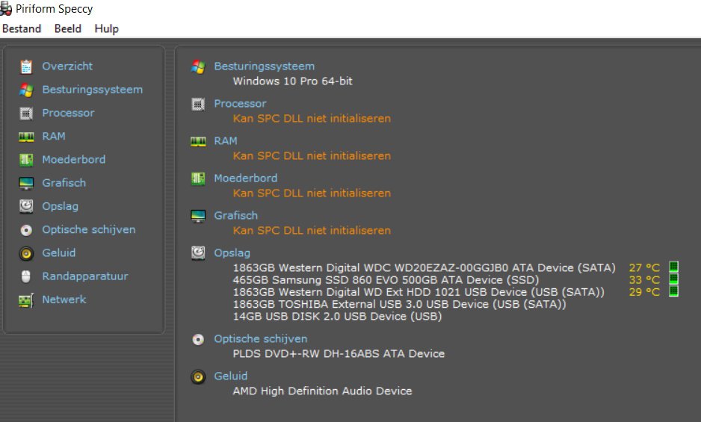Open the Besturingssysteem heading link in main panel
The image size is (701, 422).
[265, 66]
